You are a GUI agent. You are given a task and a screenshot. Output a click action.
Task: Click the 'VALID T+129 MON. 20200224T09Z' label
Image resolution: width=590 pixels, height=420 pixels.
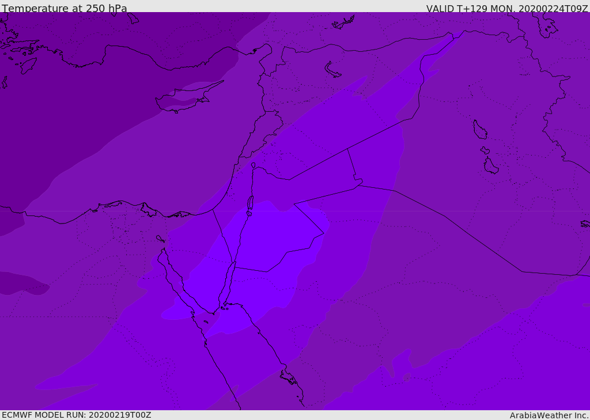(x=507, y=8)
